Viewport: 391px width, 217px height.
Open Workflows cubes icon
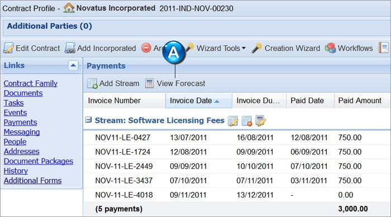point(330,48)
